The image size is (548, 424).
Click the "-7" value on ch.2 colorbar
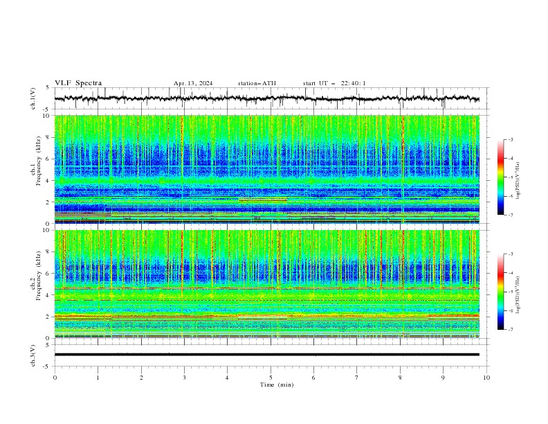click(x=511, y=330)
